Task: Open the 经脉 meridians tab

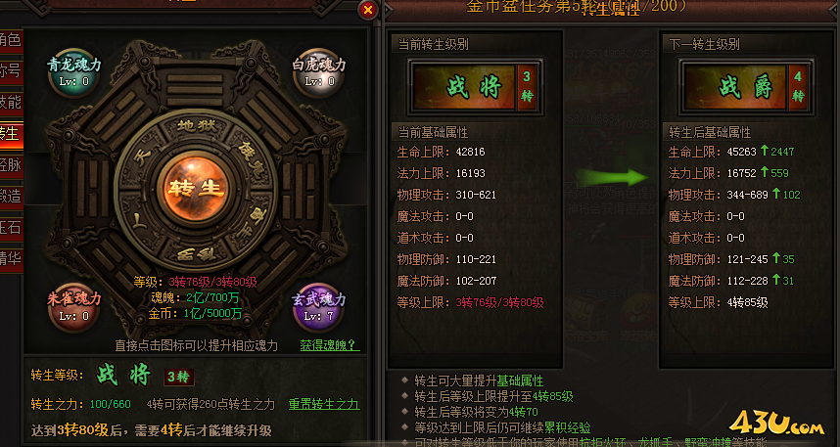Action: 11,165
